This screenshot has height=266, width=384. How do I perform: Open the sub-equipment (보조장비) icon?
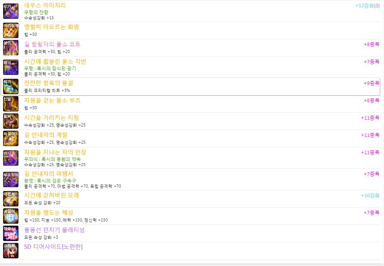pyautogui.click(x=11, y=180)
